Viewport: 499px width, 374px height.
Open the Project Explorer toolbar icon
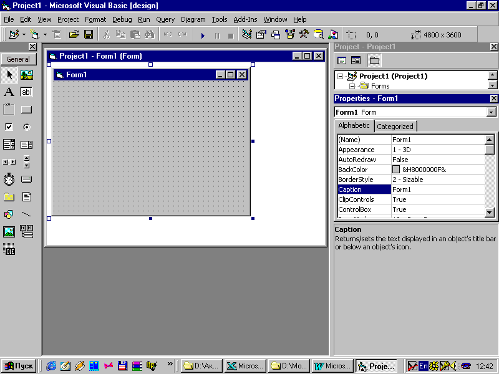247,34
